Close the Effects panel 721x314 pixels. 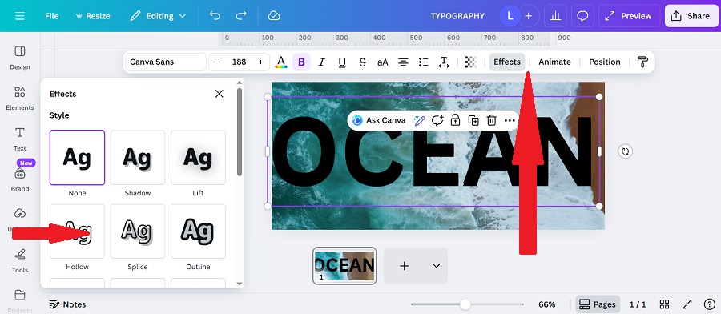pyautogui.click(x=220, y=94)
